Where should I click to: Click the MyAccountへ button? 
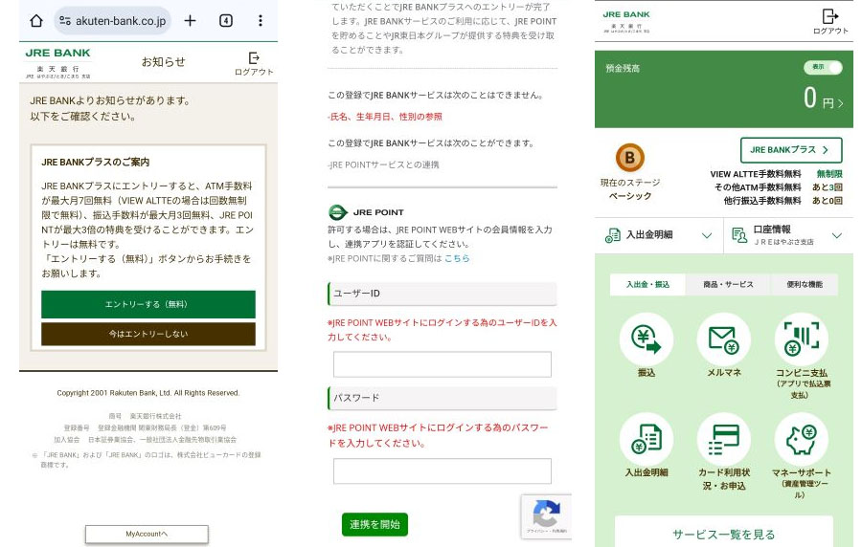147,534
